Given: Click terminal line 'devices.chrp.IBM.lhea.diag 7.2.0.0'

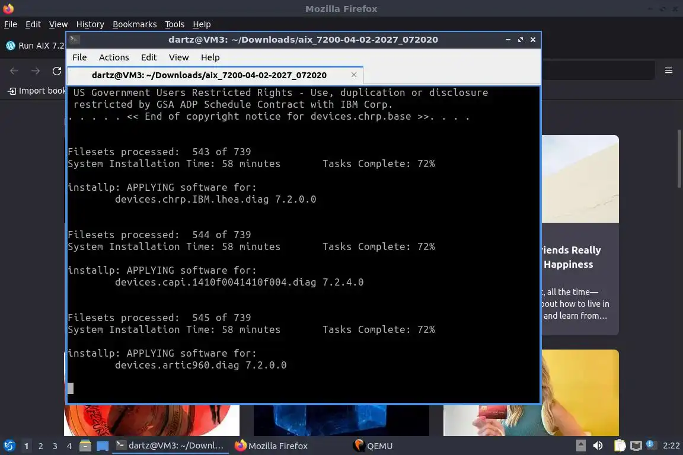Looking at the screenshot, I should (215, 199).
